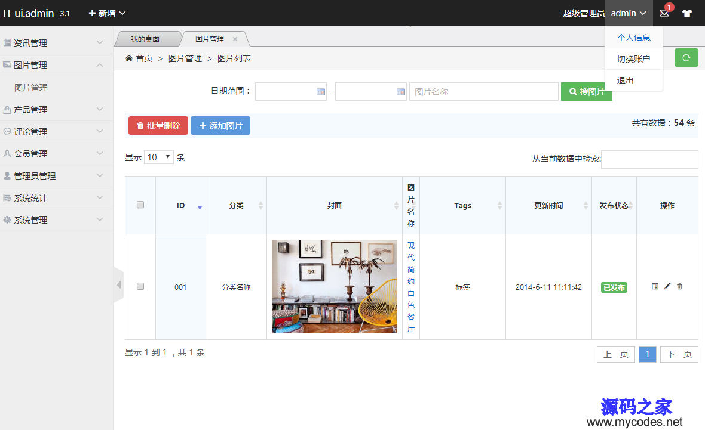Click the trash delete icon for row 001
This screenshot has height=430, width=705.
coord(679,286)
